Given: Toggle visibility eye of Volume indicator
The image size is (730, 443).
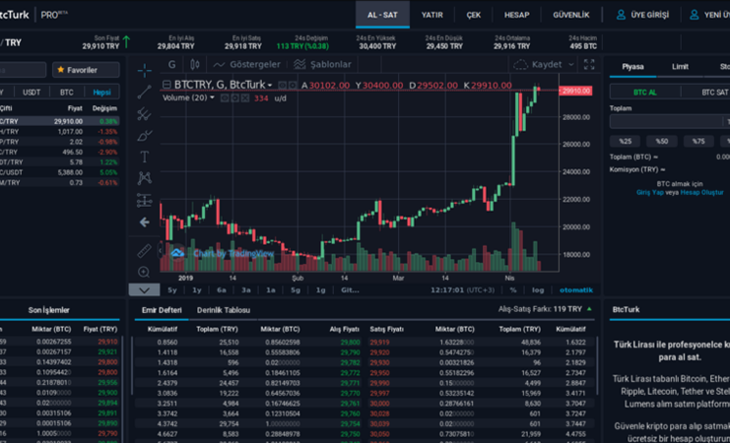Looking at the screenshot, I should (x=224, y=98).
